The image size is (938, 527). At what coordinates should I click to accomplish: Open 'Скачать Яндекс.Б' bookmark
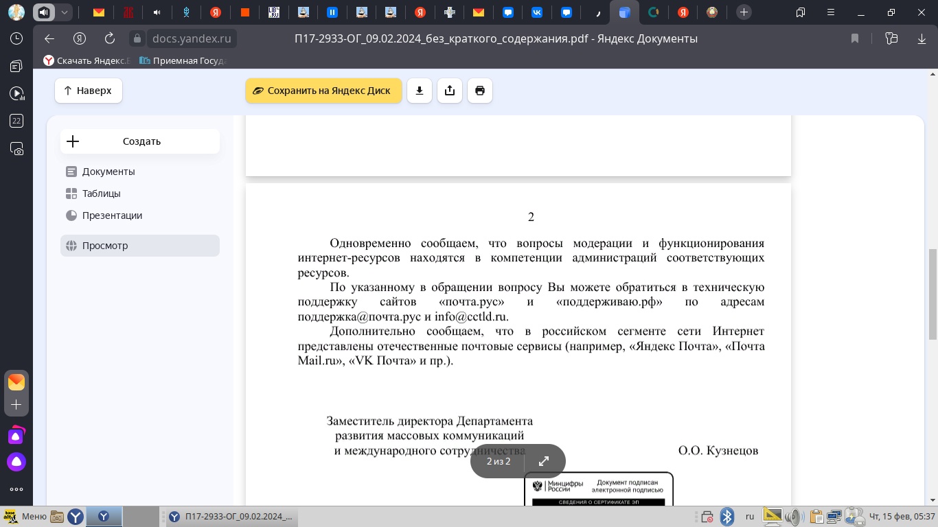click(x=87, y=60)
